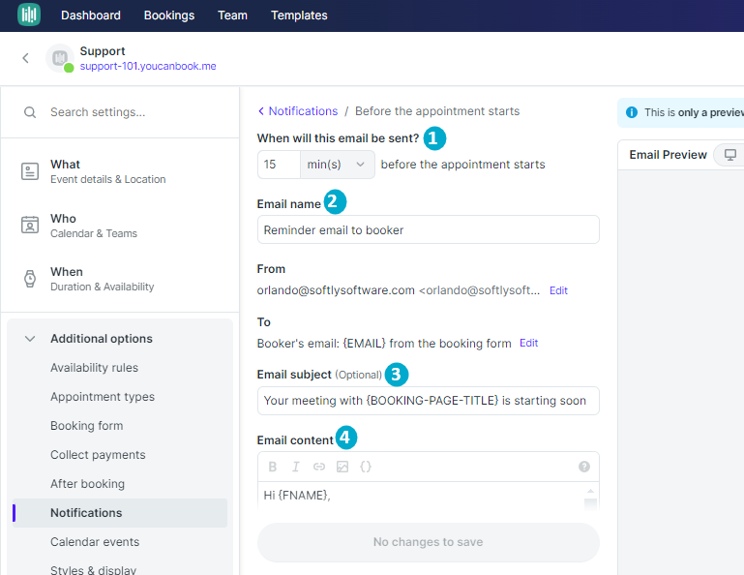Go back to Notifications breadcrumb
Image resolution: width=744 pixels, height=575 pixels.
(298, 111)
